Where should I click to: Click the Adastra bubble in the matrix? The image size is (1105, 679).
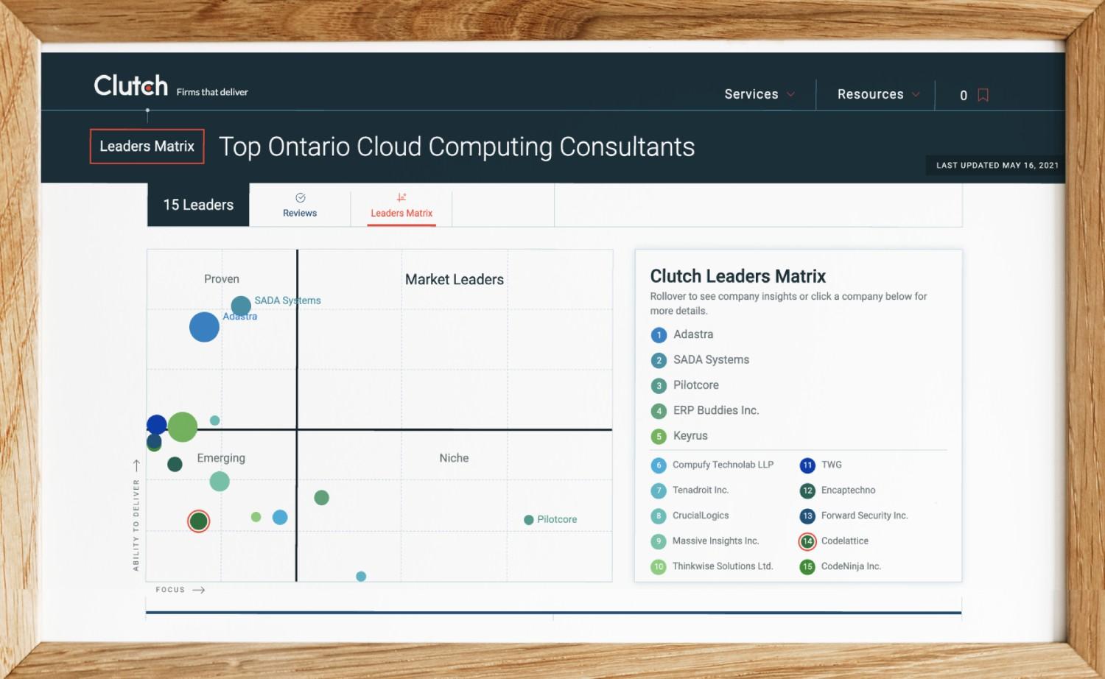(x=204, y=327)
